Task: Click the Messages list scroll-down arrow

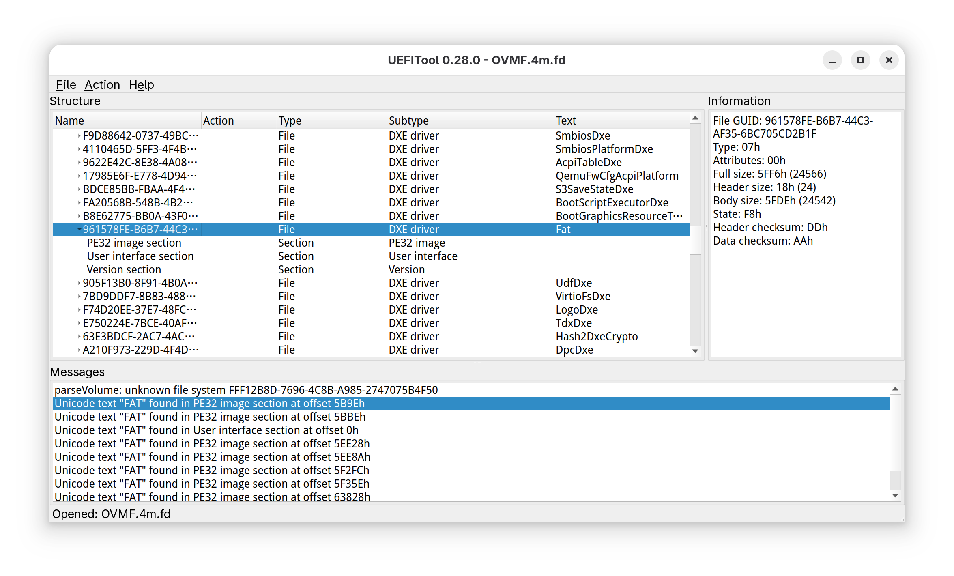Action: pyautogui.click(x=895, y=496)
